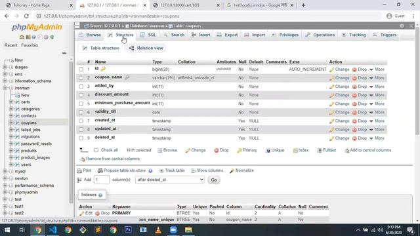Check the discount_amount column checkbox
420x236 pixels.
click(81, 95)
